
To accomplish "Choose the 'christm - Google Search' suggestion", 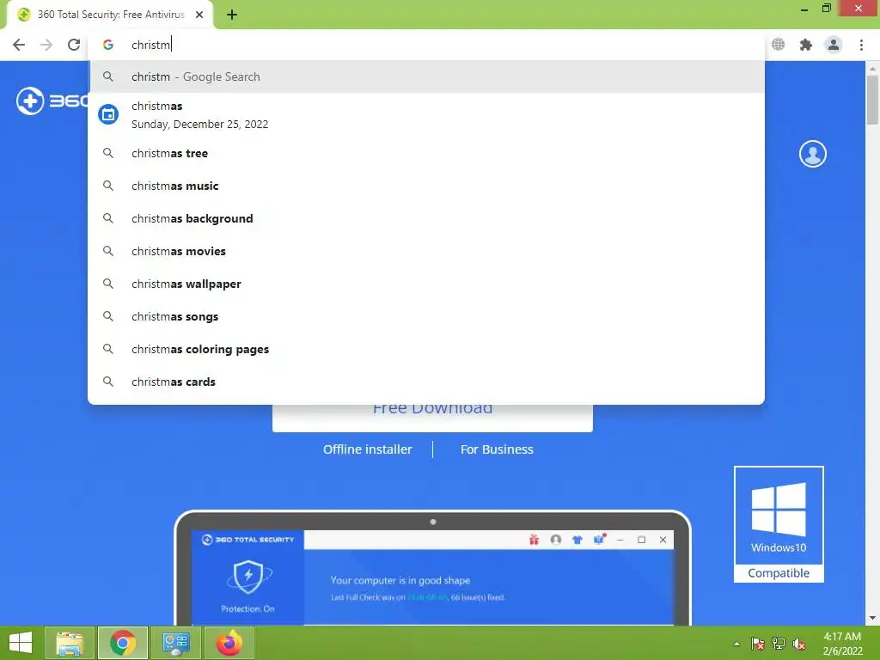I will (426, 76).
